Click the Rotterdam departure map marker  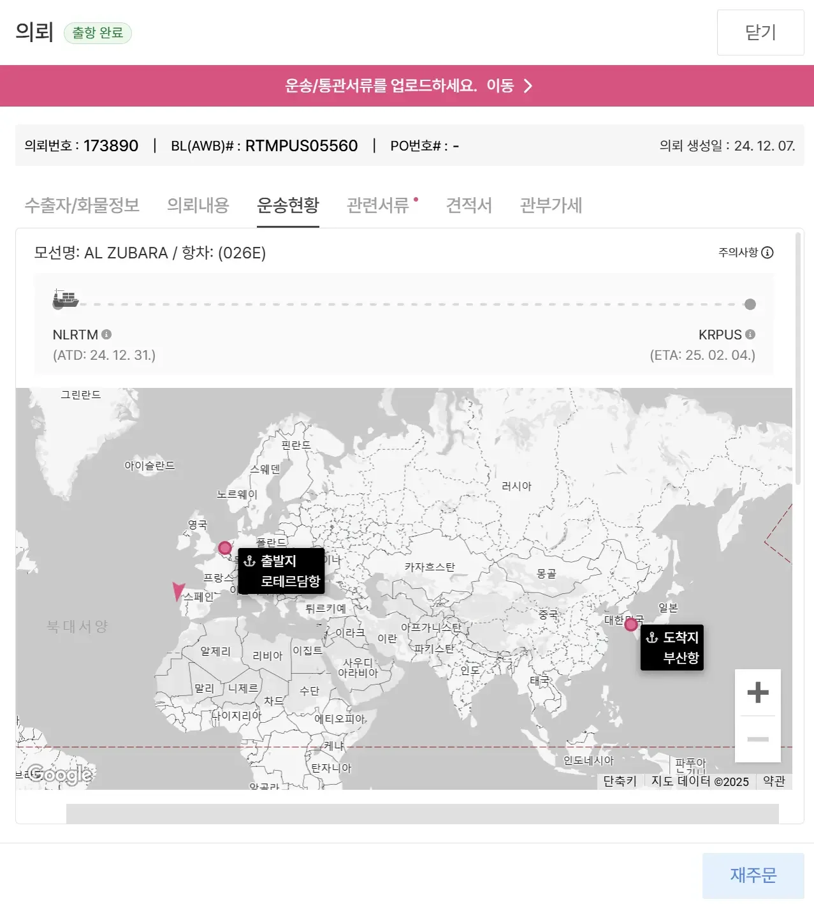pos(225,547)
